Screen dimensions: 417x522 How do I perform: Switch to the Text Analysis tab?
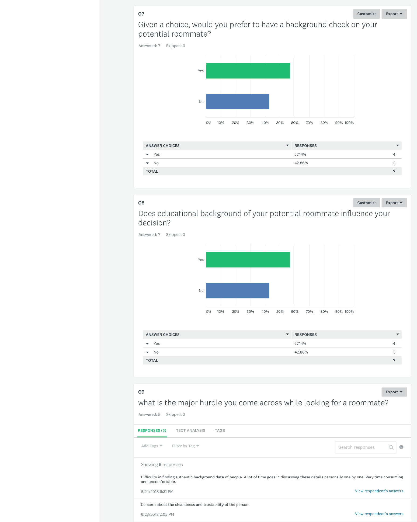[x=190, y=430]
